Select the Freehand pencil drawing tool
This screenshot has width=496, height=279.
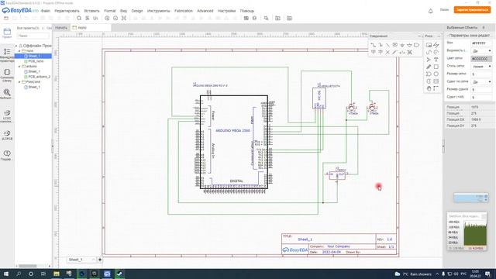coord(429,67)
